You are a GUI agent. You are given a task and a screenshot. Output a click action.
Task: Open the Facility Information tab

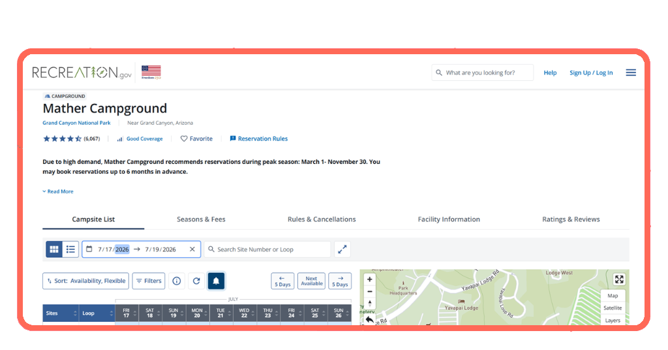[449, 219]
